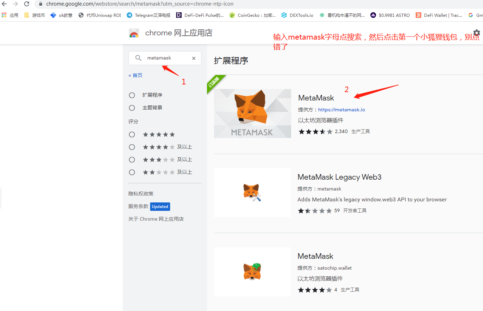This screenshot has height=311, width=483.
Task: Open the 服务条款 link
Action: click(x=138, y=207)
